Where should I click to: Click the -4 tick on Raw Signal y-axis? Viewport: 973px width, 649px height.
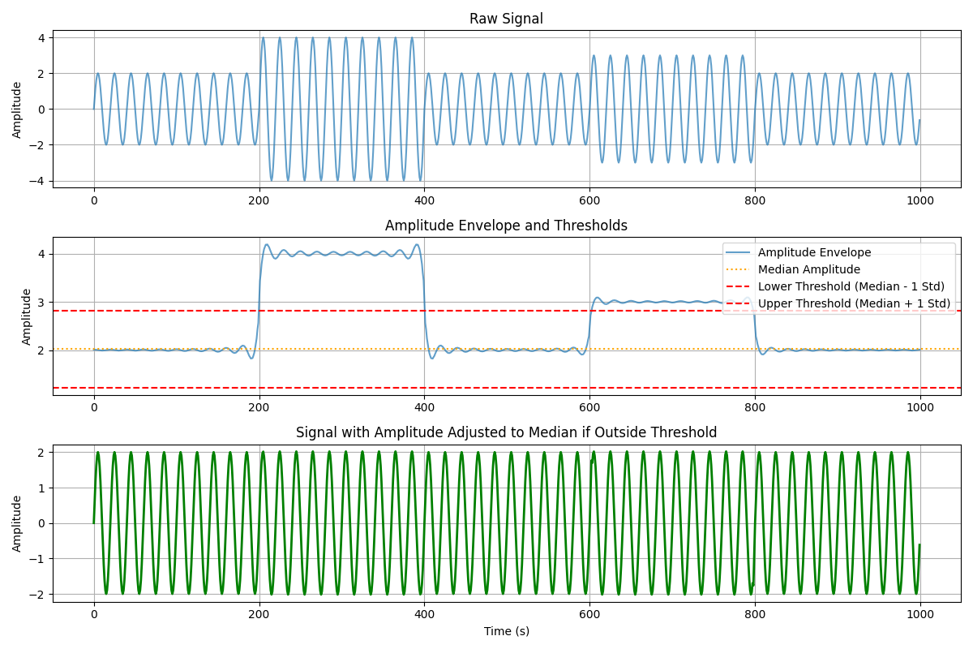[39, 181]
